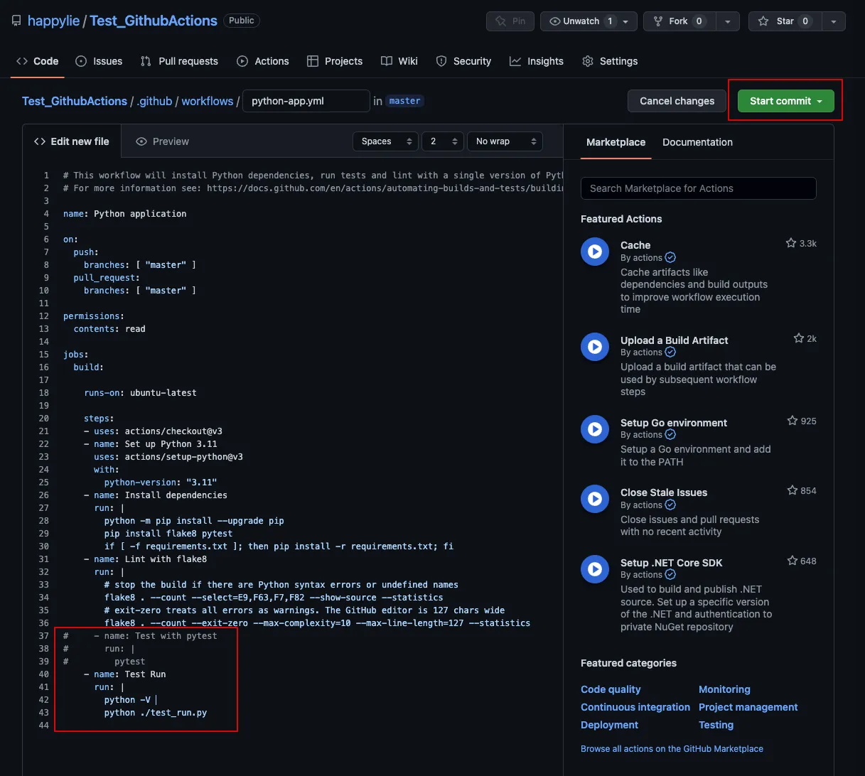Click Browse all actions on the GitHub Marketplace
Viewport: 865px width, 776px height.
pyautogui.click(x=672, y=749)
